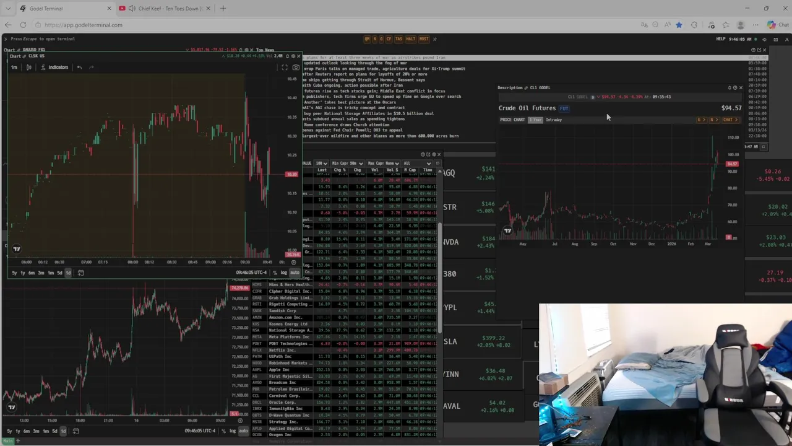792x446 pixels.
Task: Select Robinhood Markets row in screener
Action: [344, 363]
